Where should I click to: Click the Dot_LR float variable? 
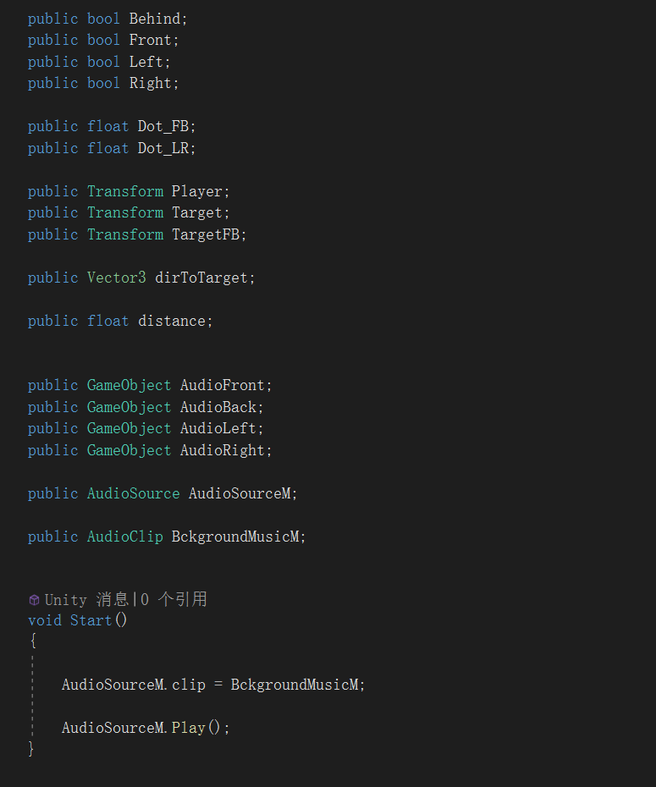(163, 148)
